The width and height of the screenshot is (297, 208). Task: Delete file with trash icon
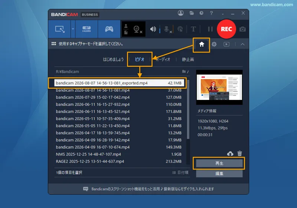(x=239, y=153)
